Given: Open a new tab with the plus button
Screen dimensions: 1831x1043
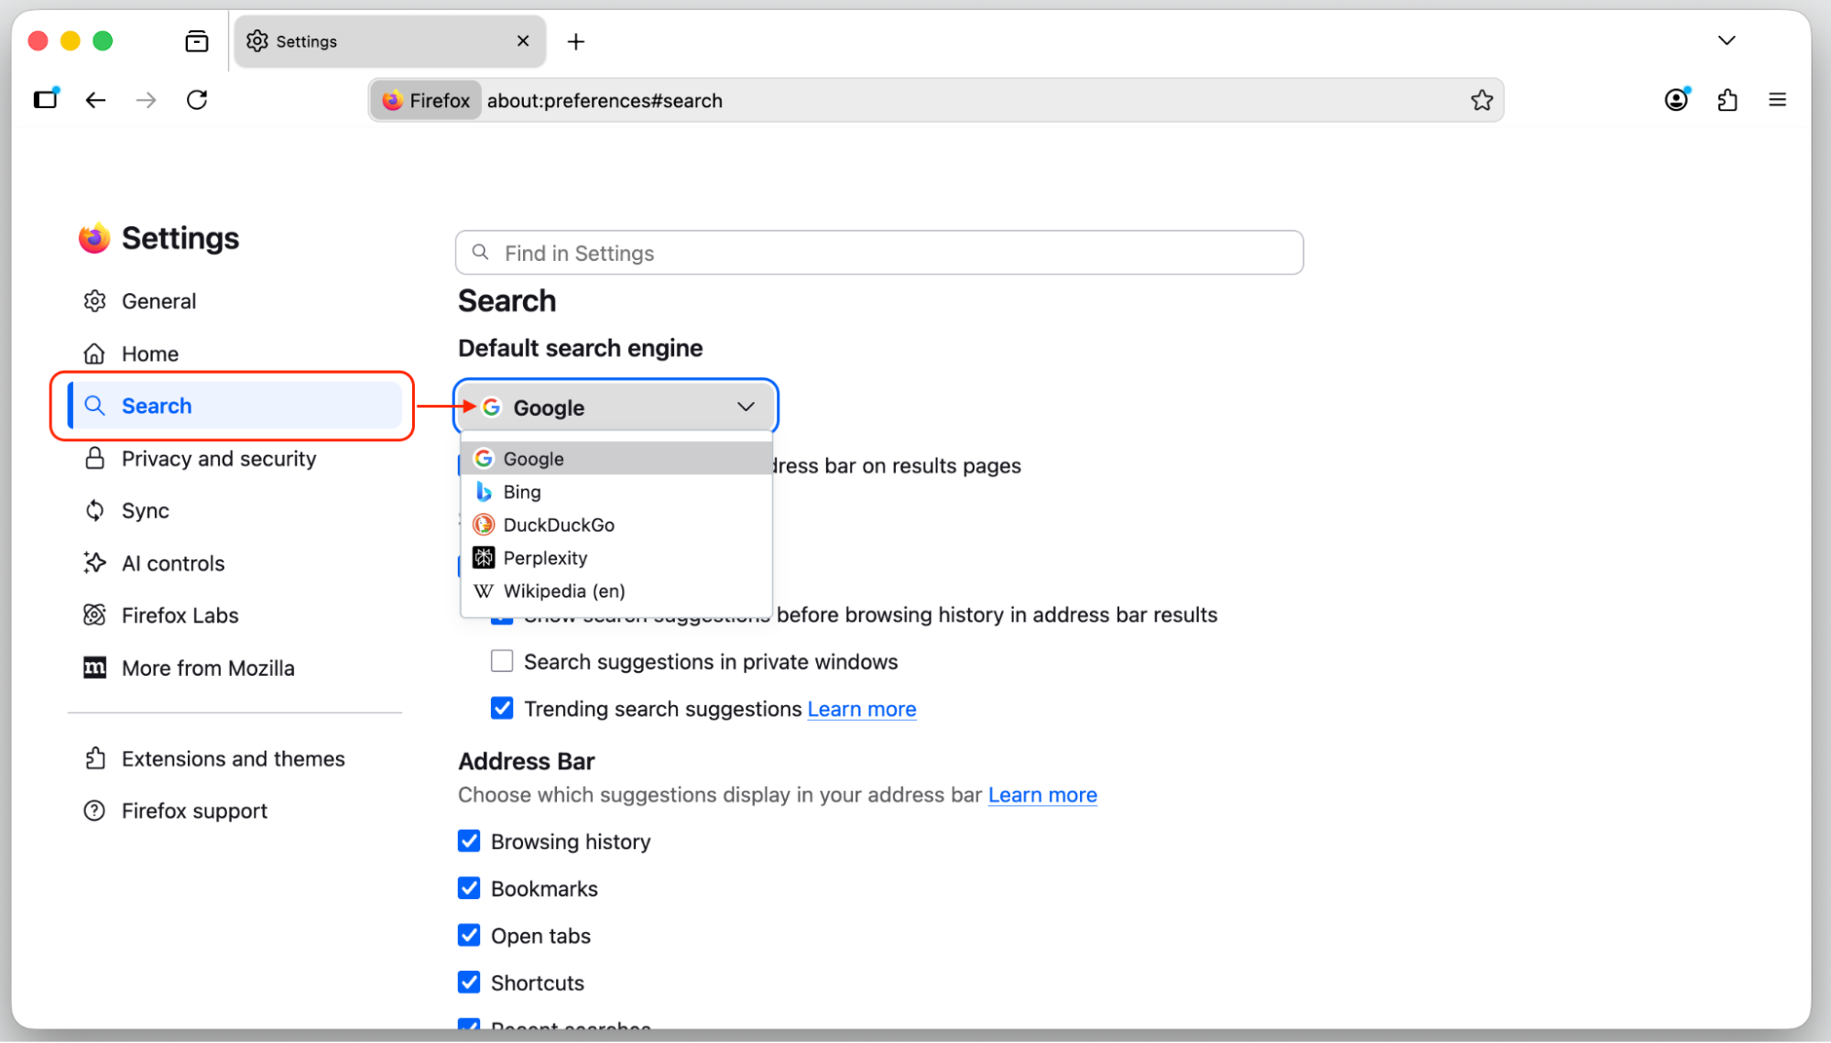Looking at the screenshot, I should [x=576, y=41].
